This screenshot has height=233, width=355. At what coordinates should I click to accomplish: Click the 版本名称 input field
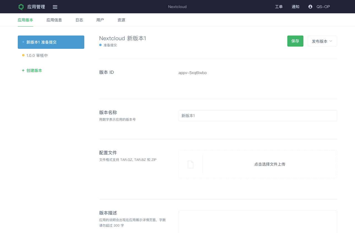click(x=258, y=116)
